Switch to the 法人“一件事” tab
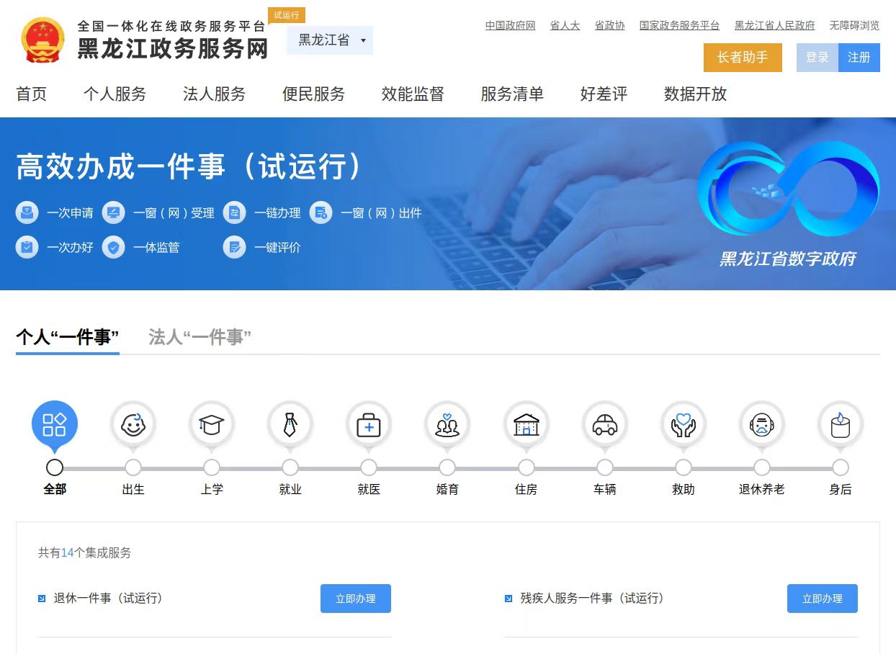Image resolution: width=896 pixels, height=654 pixels. point(200,337)
